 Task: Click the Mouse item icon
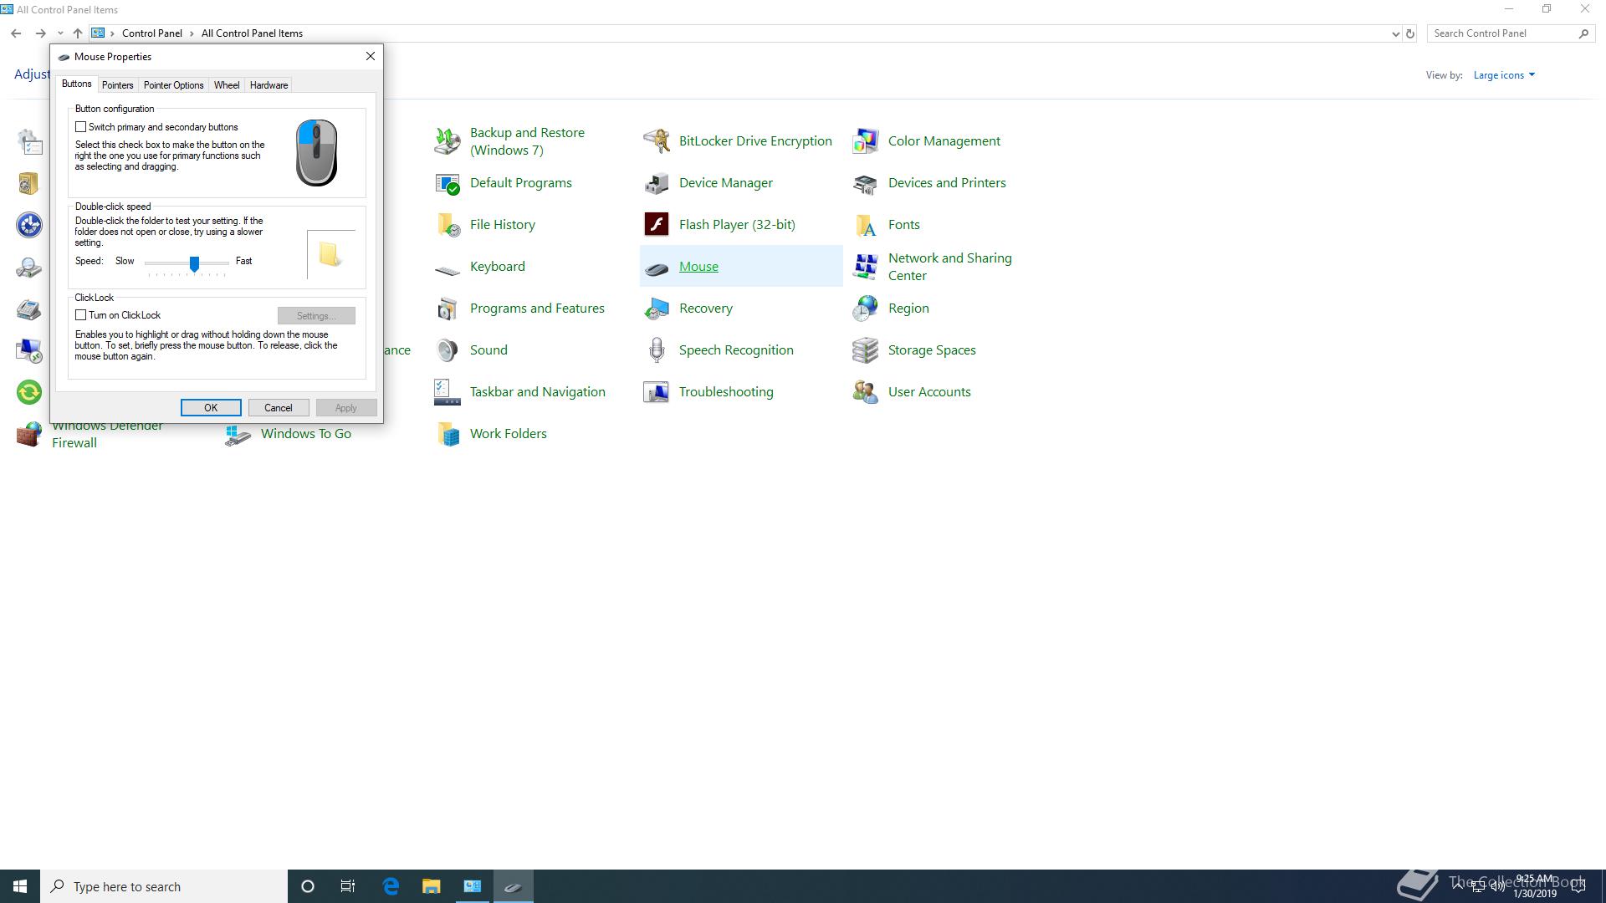point(657,268)
